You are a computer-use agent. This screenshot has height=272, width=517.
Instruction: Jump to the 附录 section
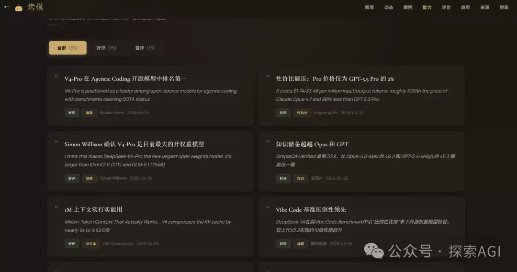[504, 7]
